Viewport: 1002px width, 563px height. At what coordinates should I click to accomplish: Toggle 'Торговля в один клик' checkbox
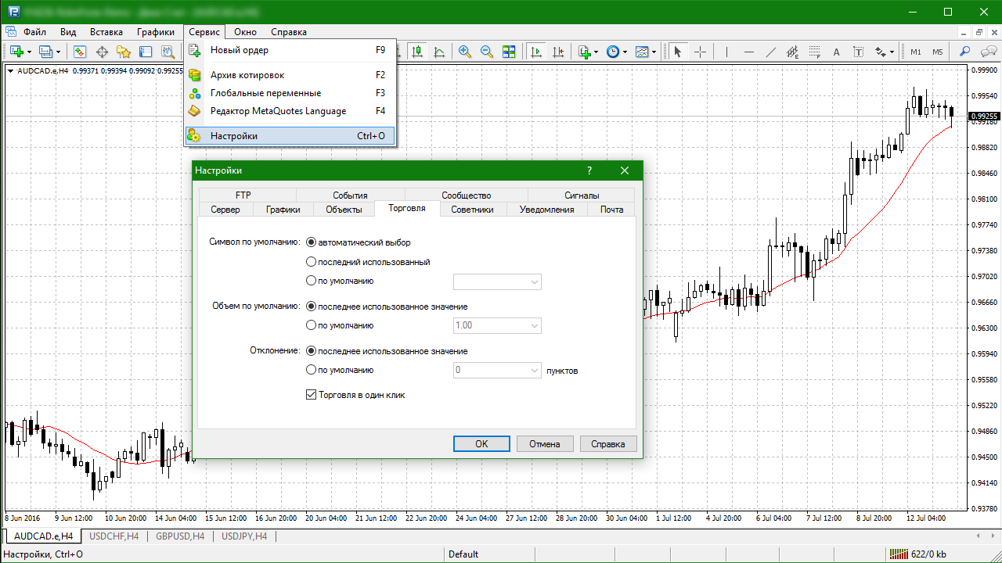312,395
